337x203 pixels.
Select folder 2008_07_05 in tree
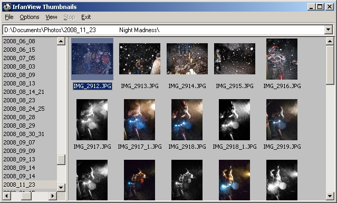pos(19,58)
